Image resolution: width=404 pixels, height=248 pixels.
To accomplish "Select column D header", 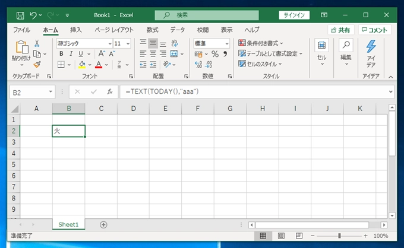I will point(133,109).
